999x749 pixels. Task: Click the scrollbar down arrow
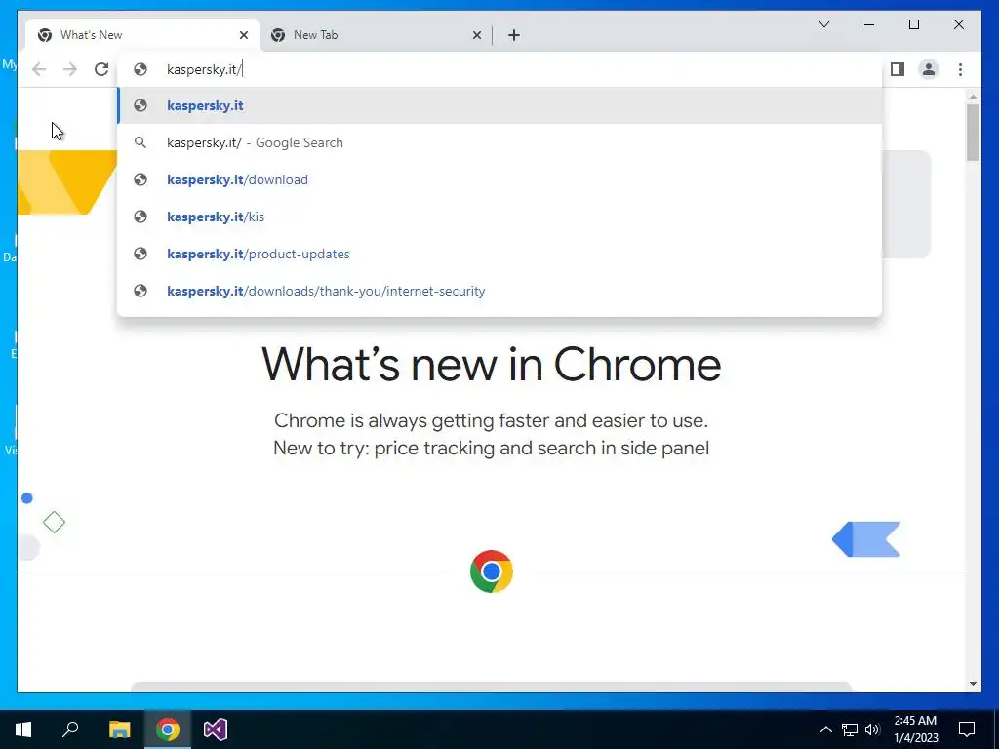click(x=973, y=684)
